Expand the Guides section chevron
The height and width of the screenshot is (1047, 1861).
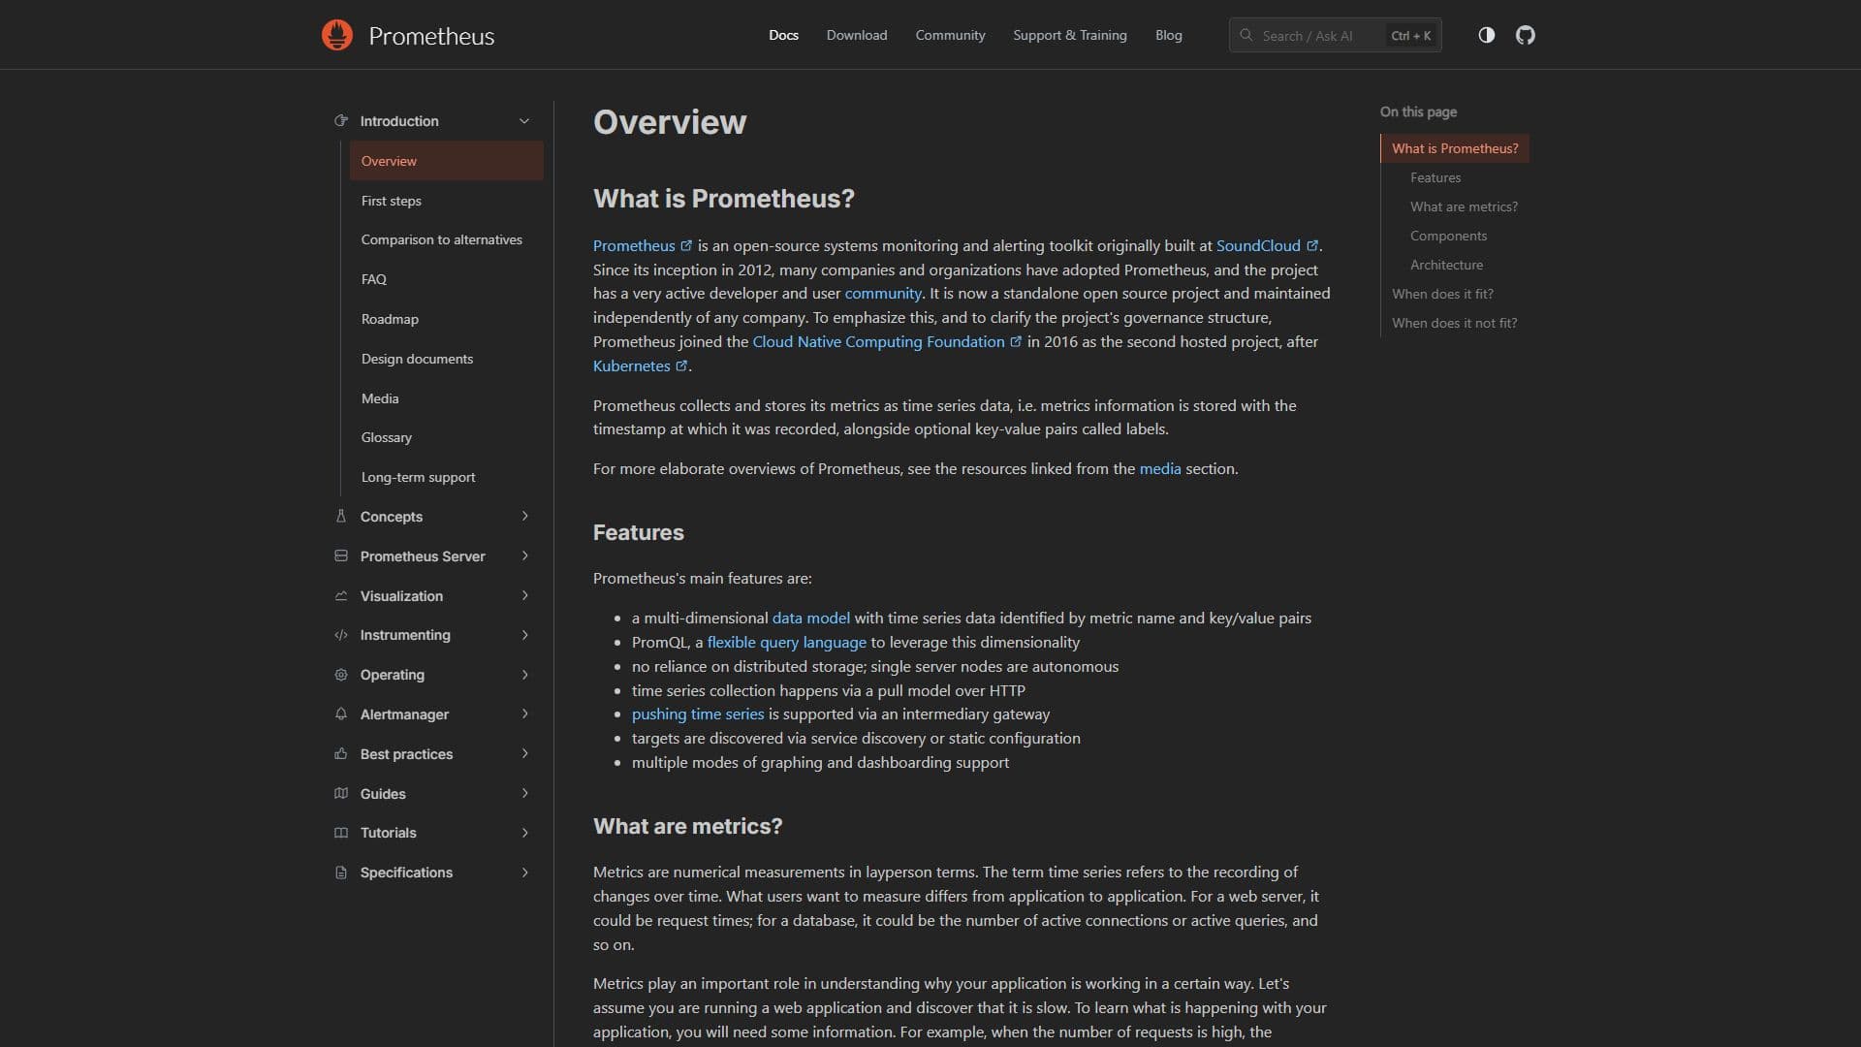524,794
